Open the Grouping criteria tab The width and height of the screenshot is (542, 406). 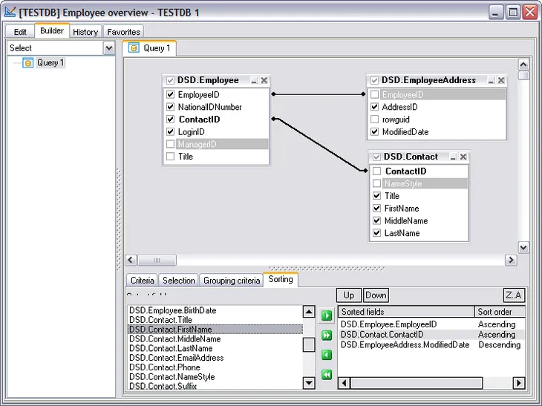tap(232, 281)
